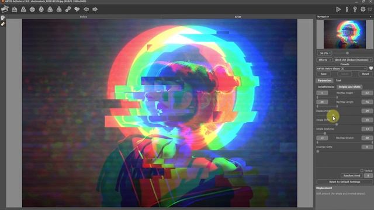
Task: Click the Inverted Shifts value field
Action: [x=367, y=147]
